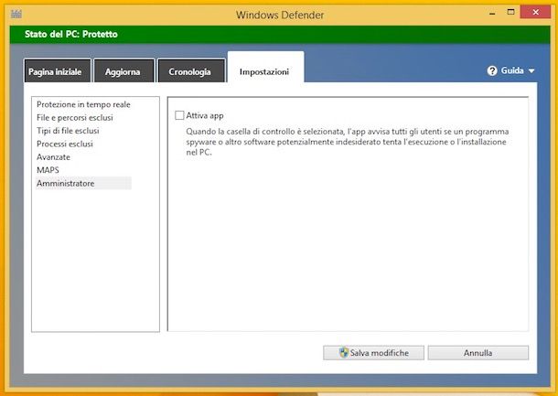Screen dimensions: 558x396
Task: Switch to the Pagina iniziale tab
Action: tap(58, 70)
